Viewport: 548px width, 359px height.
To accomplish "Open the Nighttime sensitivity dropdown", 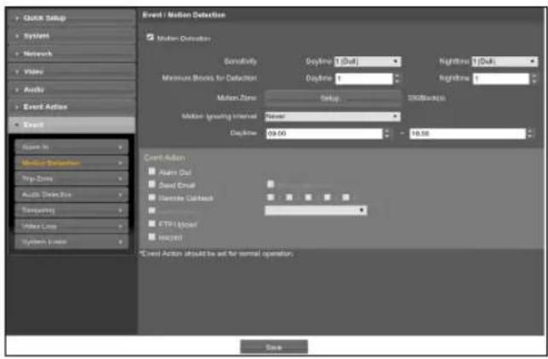I will [x=505, y=61].
